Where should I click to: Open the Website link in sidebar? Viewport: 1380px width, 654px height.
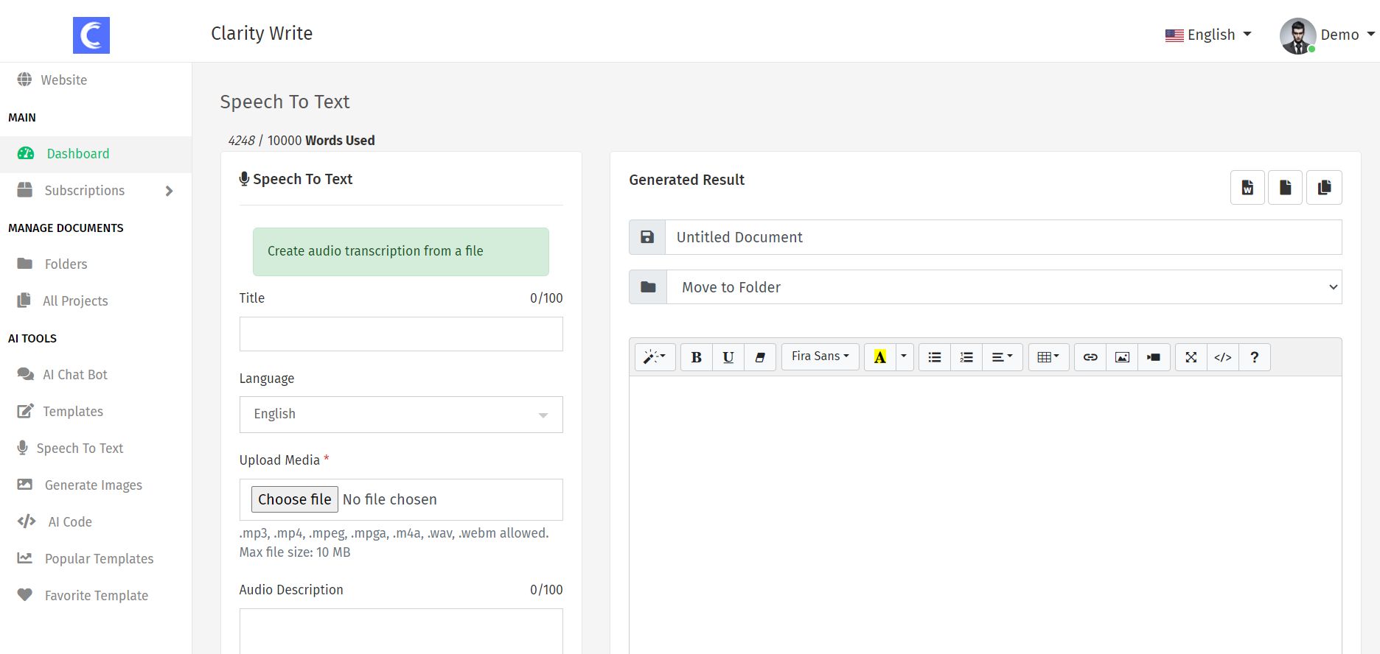coord(63,80)
